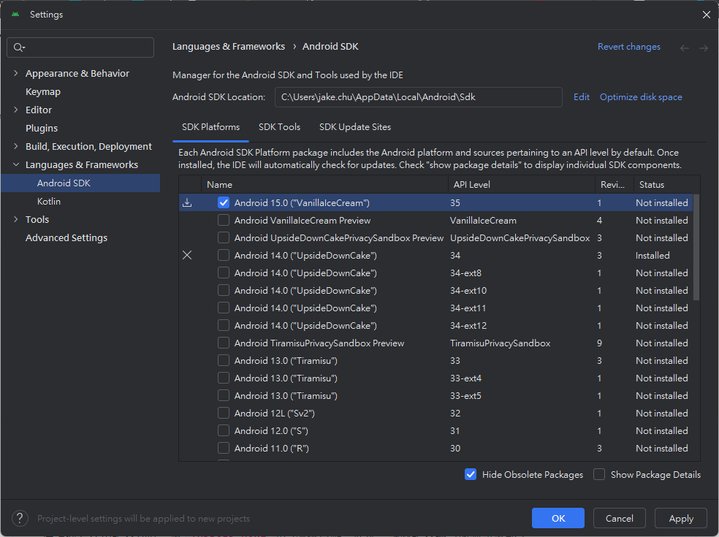Image resolution: width=719 pixels, height=537 pixels.
Task: Expand Appearance & Behavior section
Action: pyautogui.click(x=16, y=73)
